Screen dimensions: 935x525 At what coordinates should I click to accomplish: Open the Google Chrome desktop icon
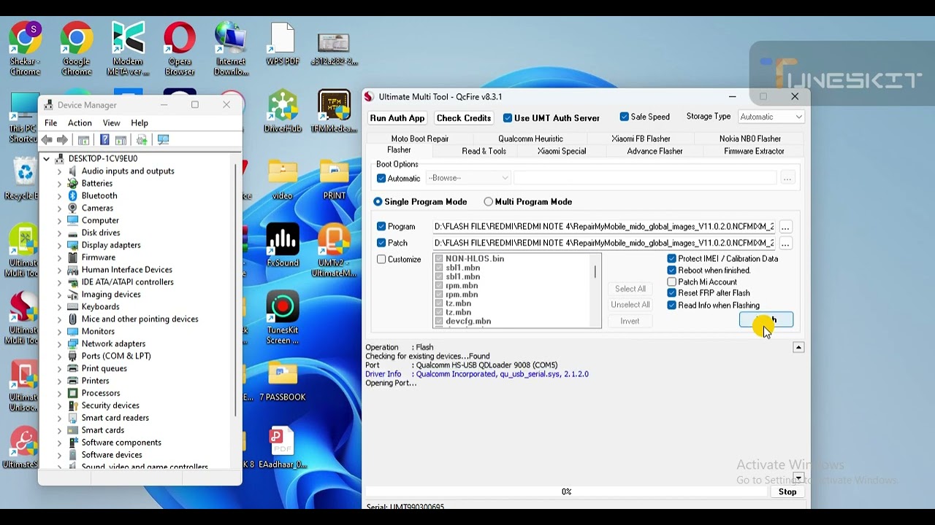pos(77,49)
